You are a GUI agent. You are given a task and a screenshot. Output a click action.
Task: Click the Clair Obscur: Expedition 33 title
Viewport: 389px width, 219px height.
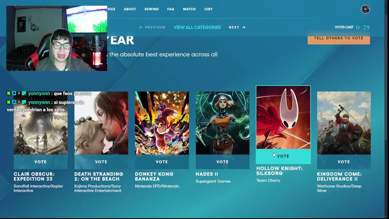[x=34, y=176]
